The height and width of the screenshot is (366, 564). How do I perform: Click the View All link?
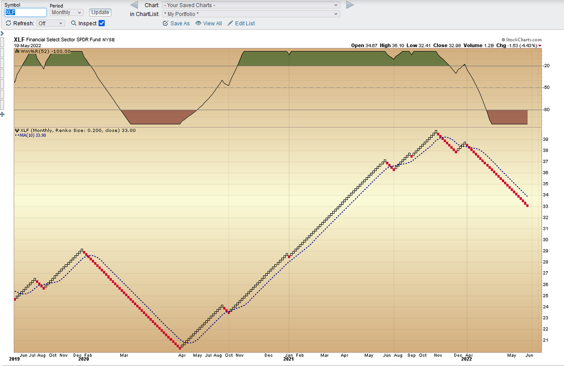point(213,23)
